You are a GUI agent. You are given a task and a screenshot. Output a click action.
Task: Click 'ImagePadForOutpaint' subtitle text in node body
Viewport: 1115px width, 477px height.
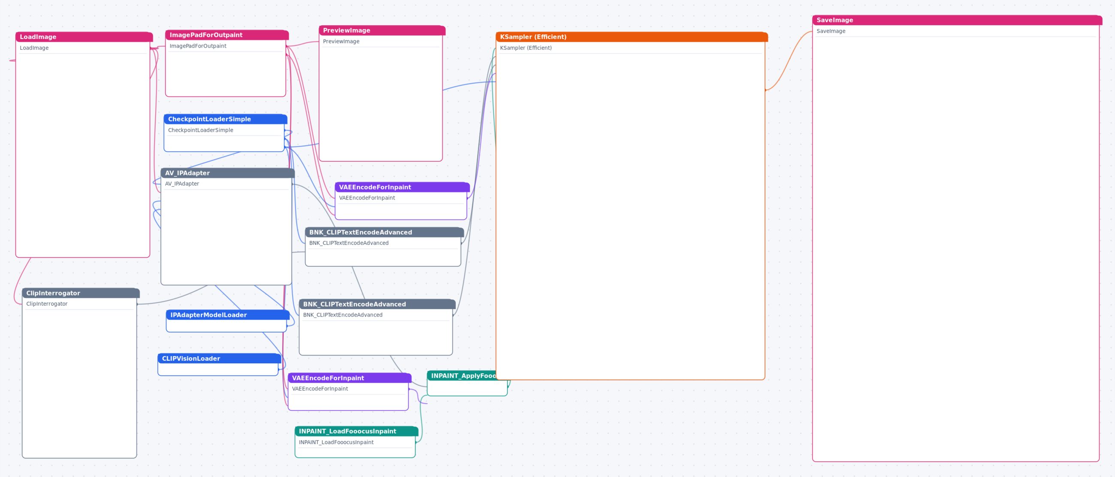click(x=198, y=46)
